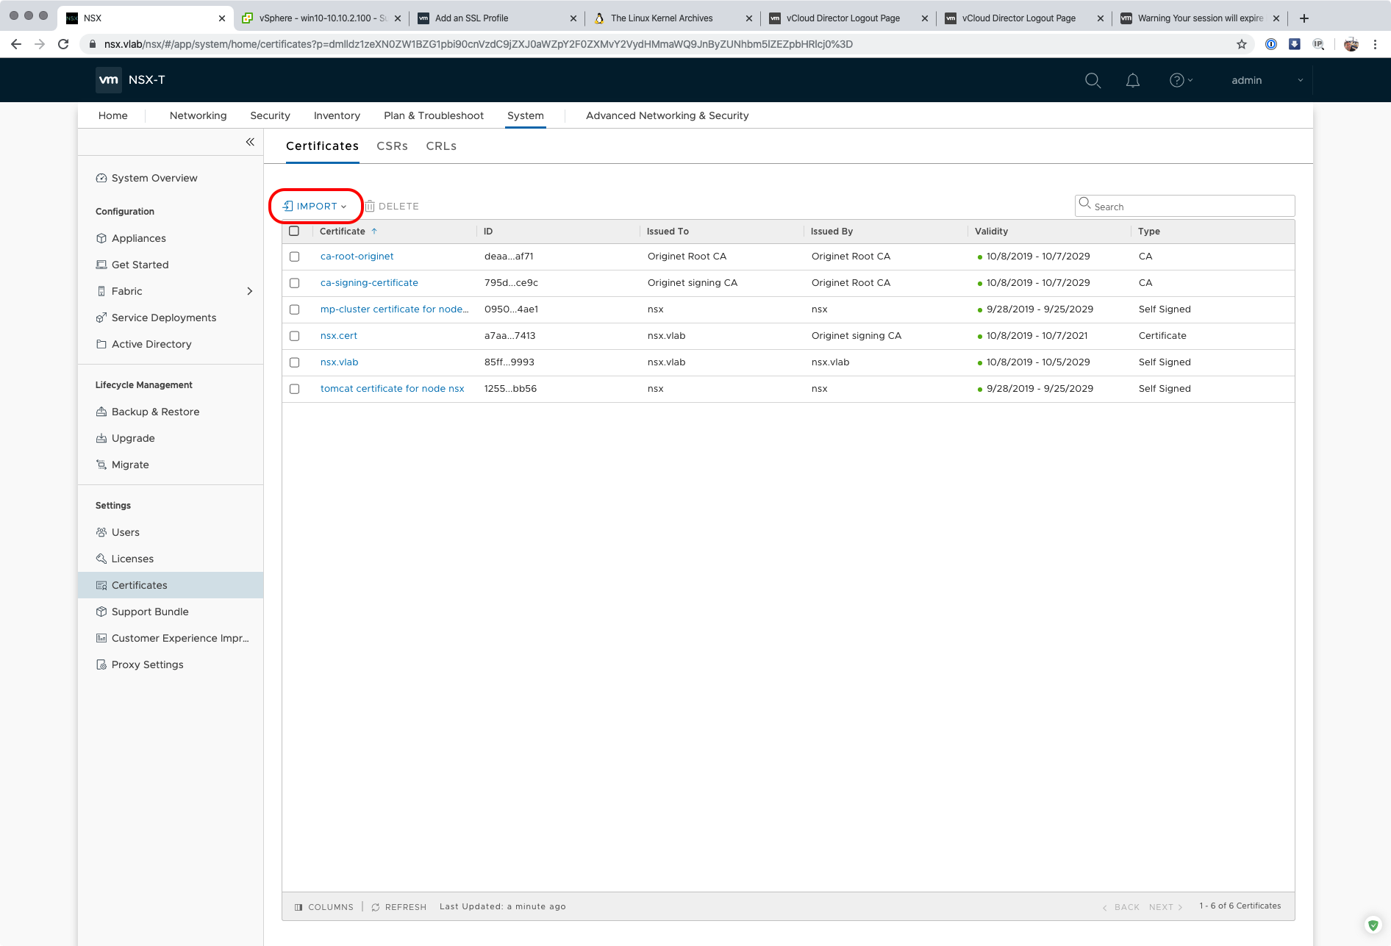Open the Networking menu tab

pyautogui.click(x=198, y=115)
